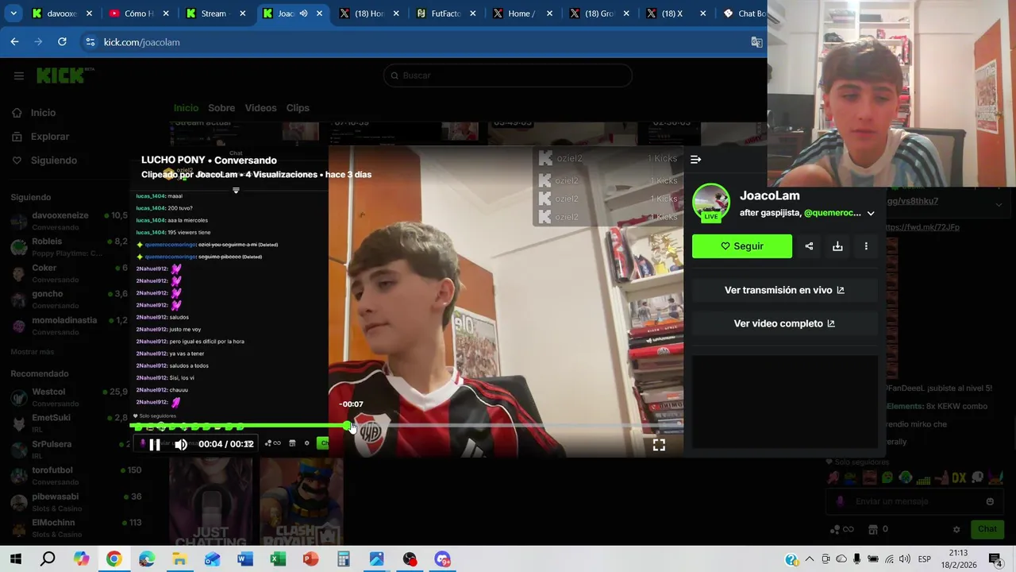Open SrPulsera in recommended channels

coord(68,449)
